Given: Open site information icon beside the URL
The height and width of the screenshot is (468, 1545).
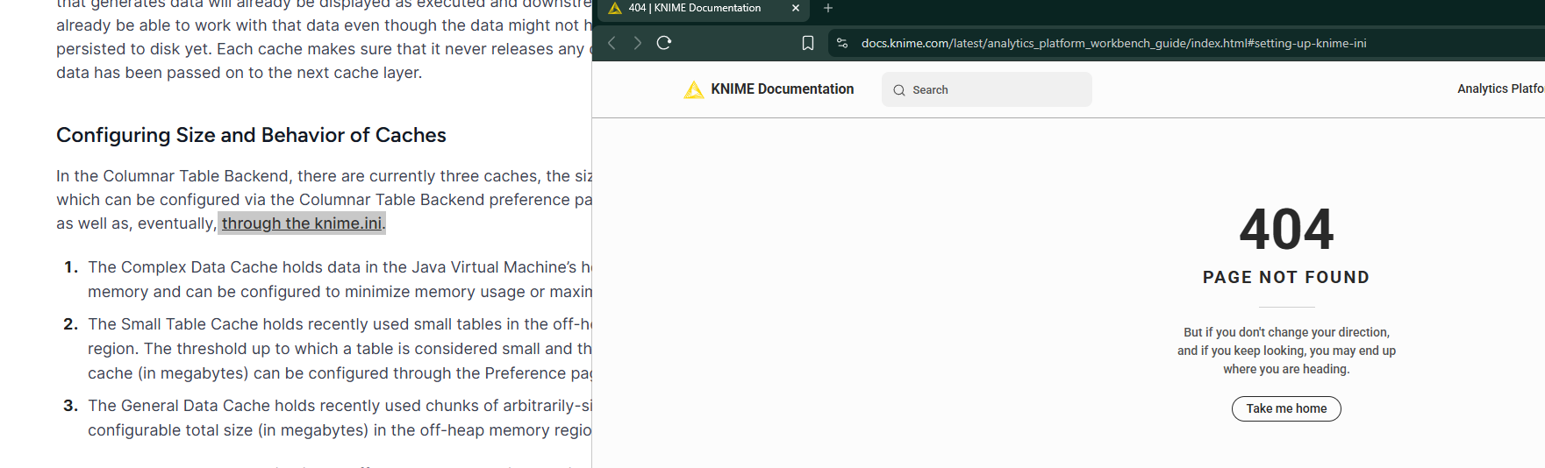Looking at the screenshot, I should coord(842,43).
